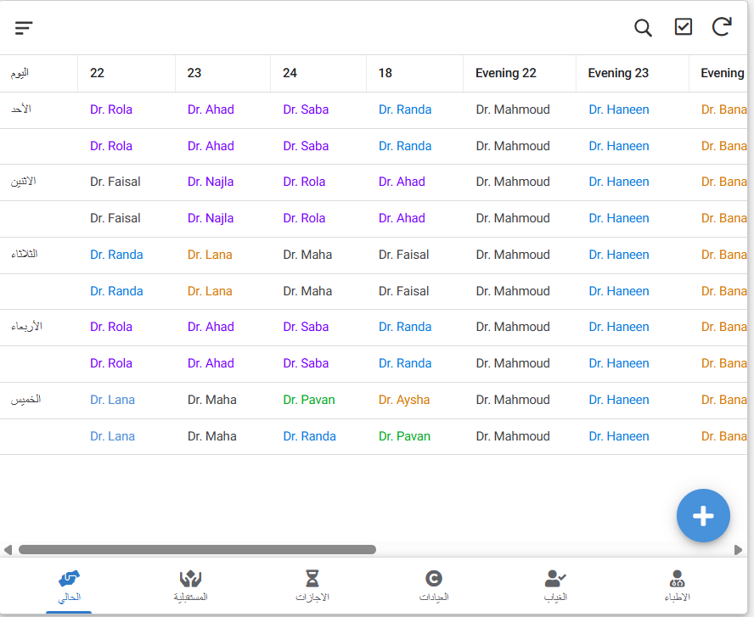Viewport: 754px width, 617px height.
Task: Click the search magnifier icon
Action: click(x=644, y=28)
